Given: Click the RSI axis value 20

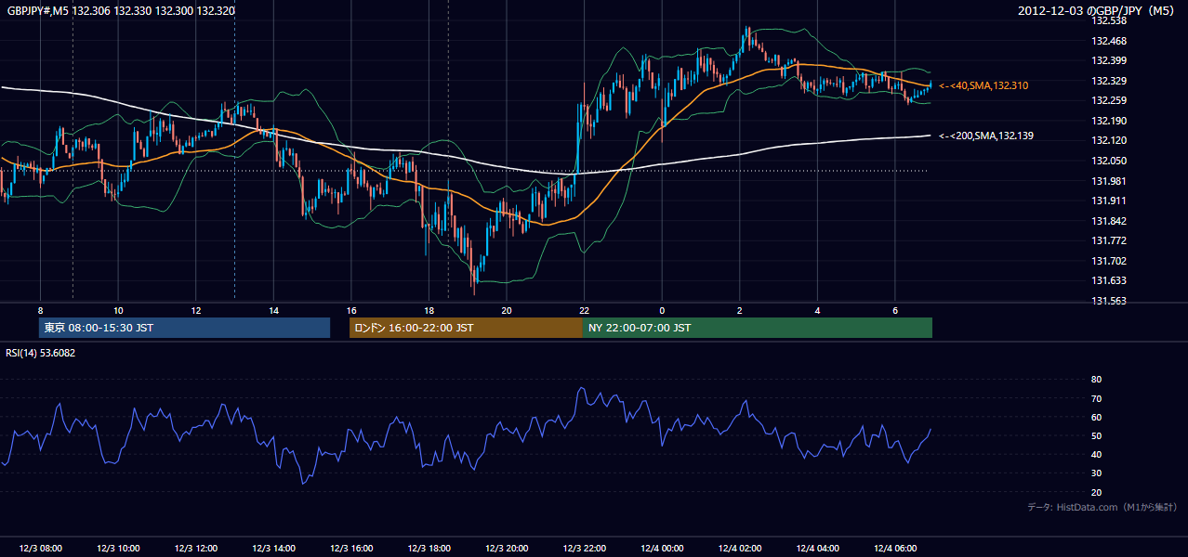Looking at the screenshot, I should tap(1096, 492).
